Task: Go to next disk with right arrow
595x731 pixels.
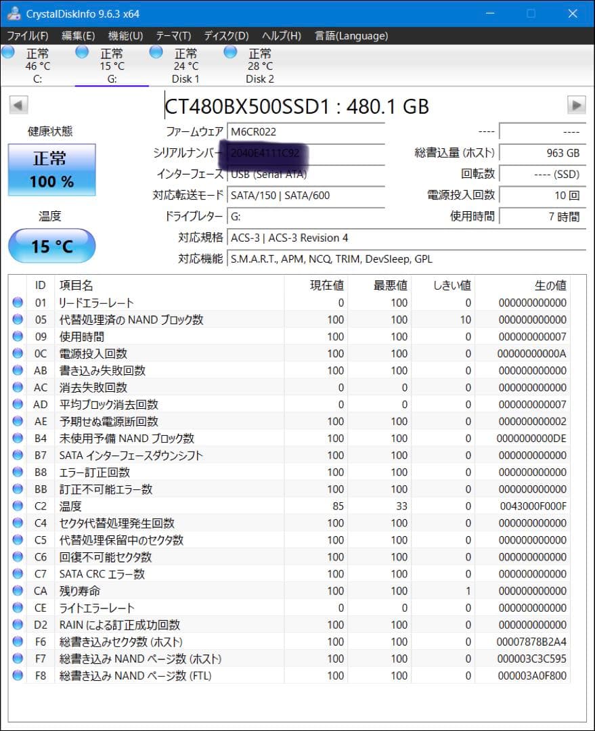Action: coord(576,105)
